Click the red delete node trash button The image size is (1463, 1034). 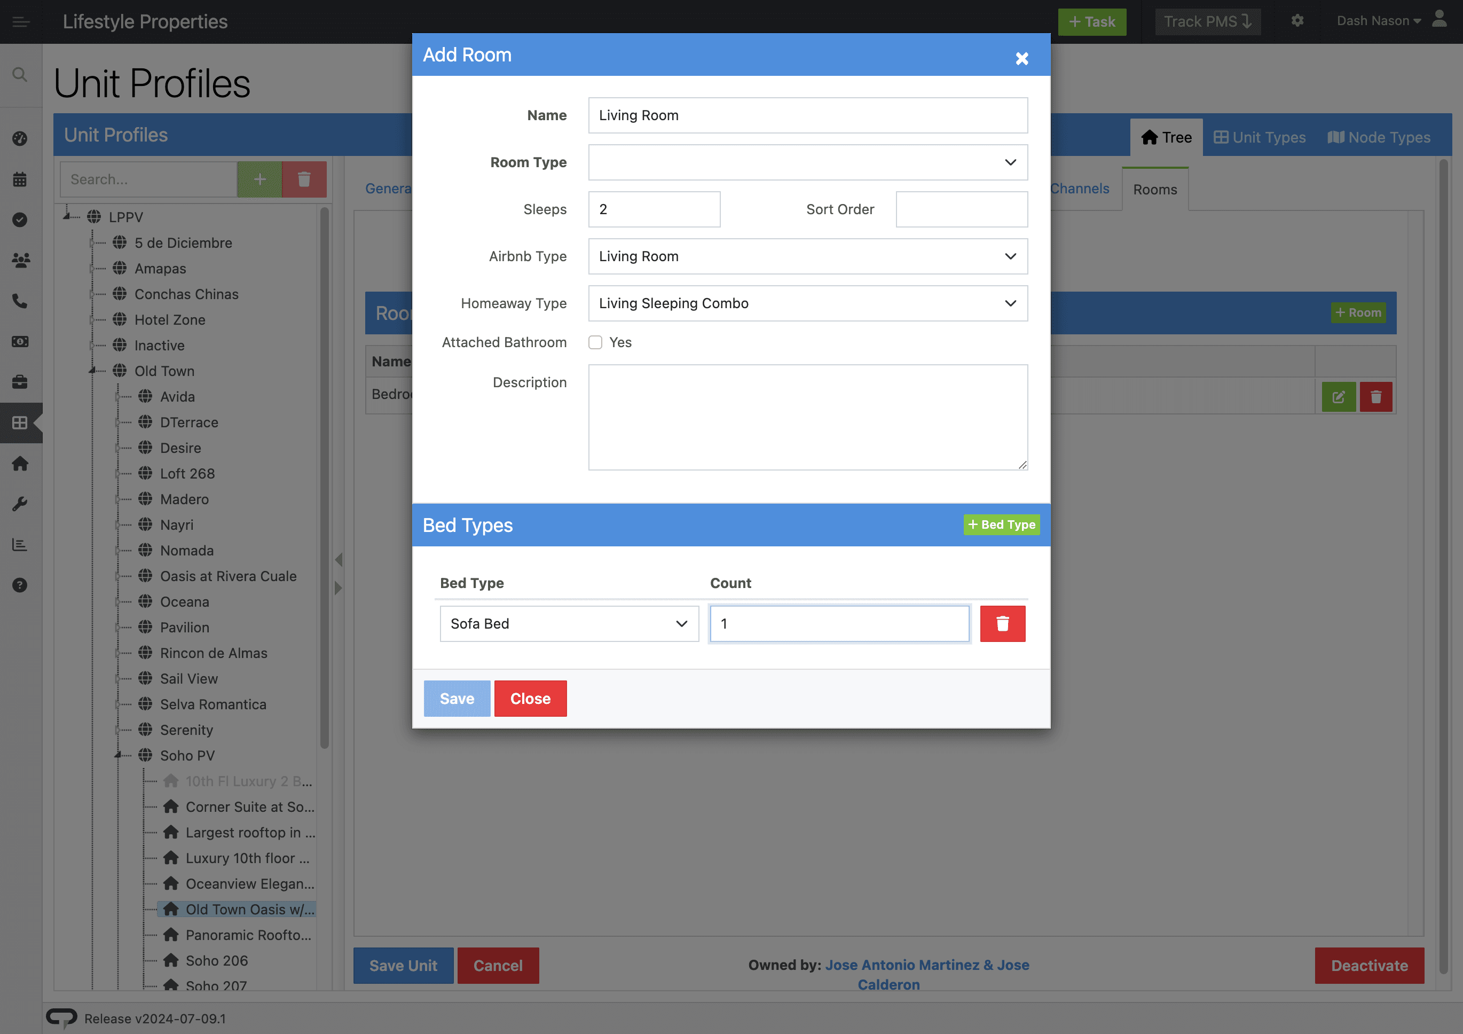pos(304,179)
